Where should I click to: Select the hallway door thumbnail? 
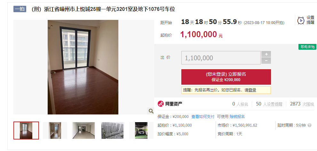click(55, 130)
